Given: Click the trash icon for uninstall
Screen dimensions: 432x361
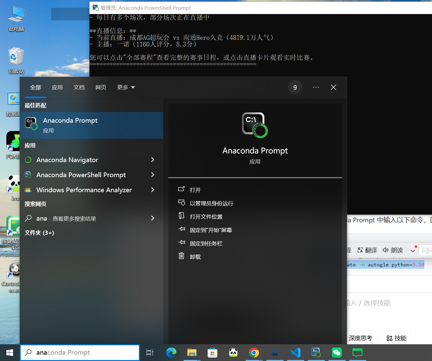Looking at the screenshot, I should 181,256.
